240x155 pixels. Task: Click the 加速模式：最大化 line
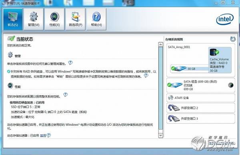tap(23, 117)
